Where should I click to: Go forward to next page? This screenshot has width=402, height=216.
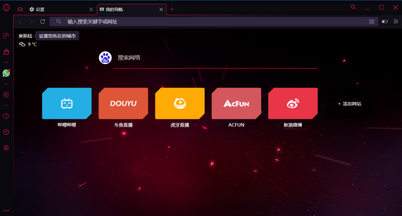31,22
